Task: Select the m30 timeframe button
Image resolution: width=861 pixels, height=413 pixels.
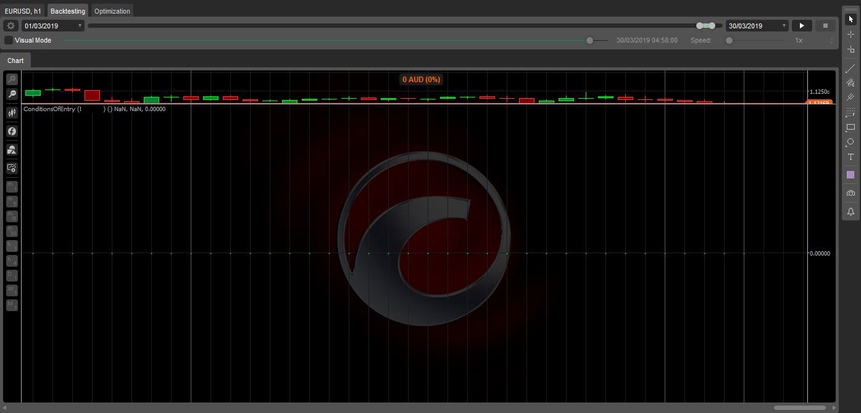Action: 12,231
